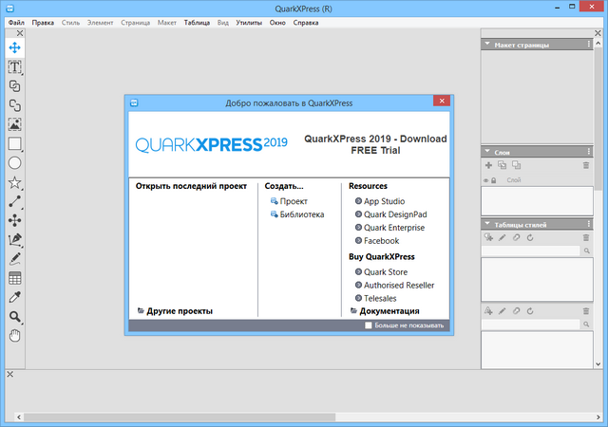Collapse the 'Слои' panel

[x=487, y=152]
